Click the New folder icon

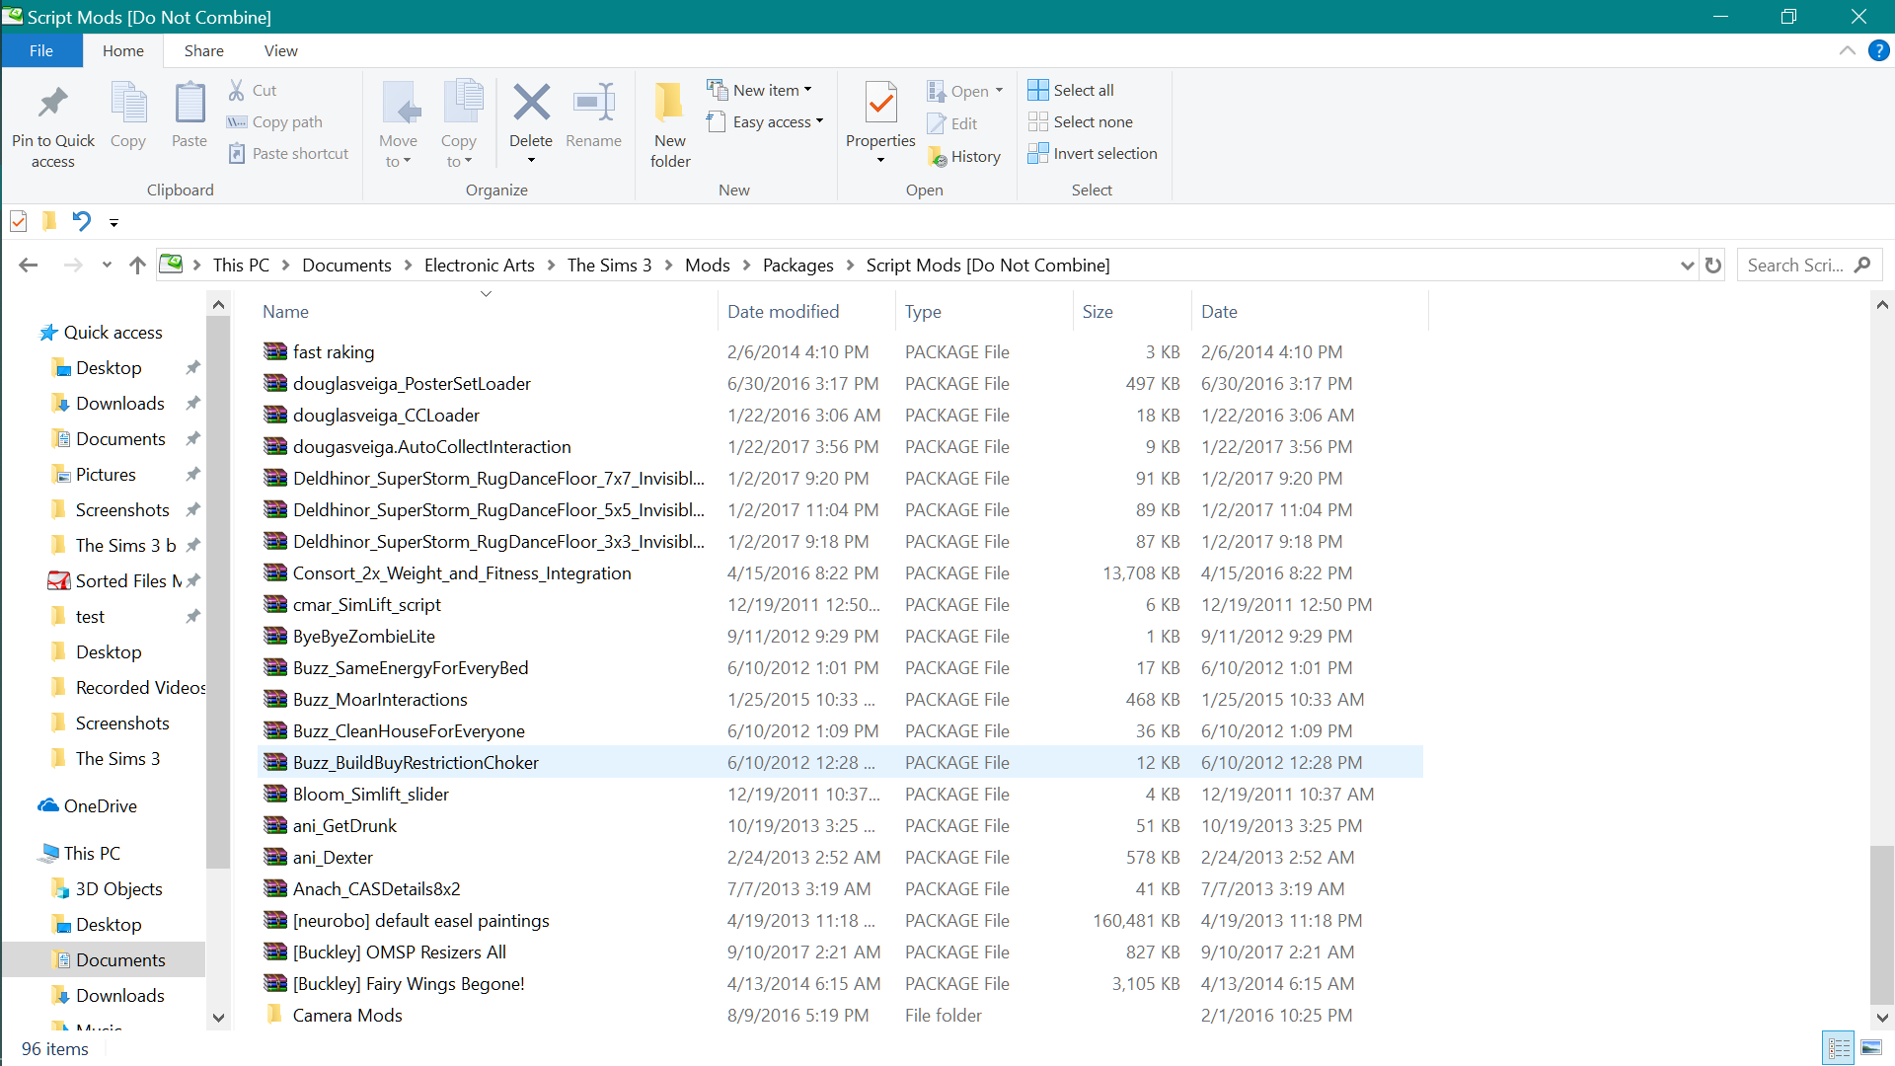pyautogui.click(x=669, y=103)
